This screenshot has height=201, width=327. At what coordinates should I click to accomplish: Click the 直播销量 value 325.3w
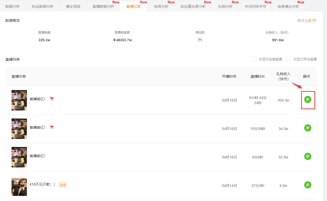[x=44, y=40]
